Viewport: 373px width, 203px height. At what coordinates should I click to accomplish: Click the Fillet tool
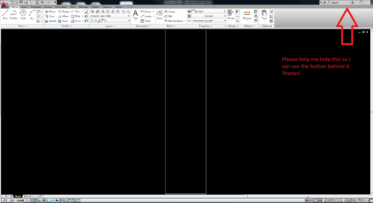coord(76,16)
